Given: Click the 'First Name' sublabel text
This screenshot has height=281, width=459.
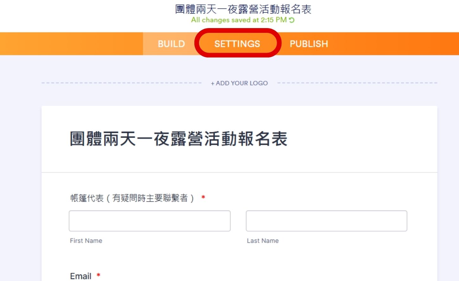Looking at the screenshot, I should click(85, 241).
